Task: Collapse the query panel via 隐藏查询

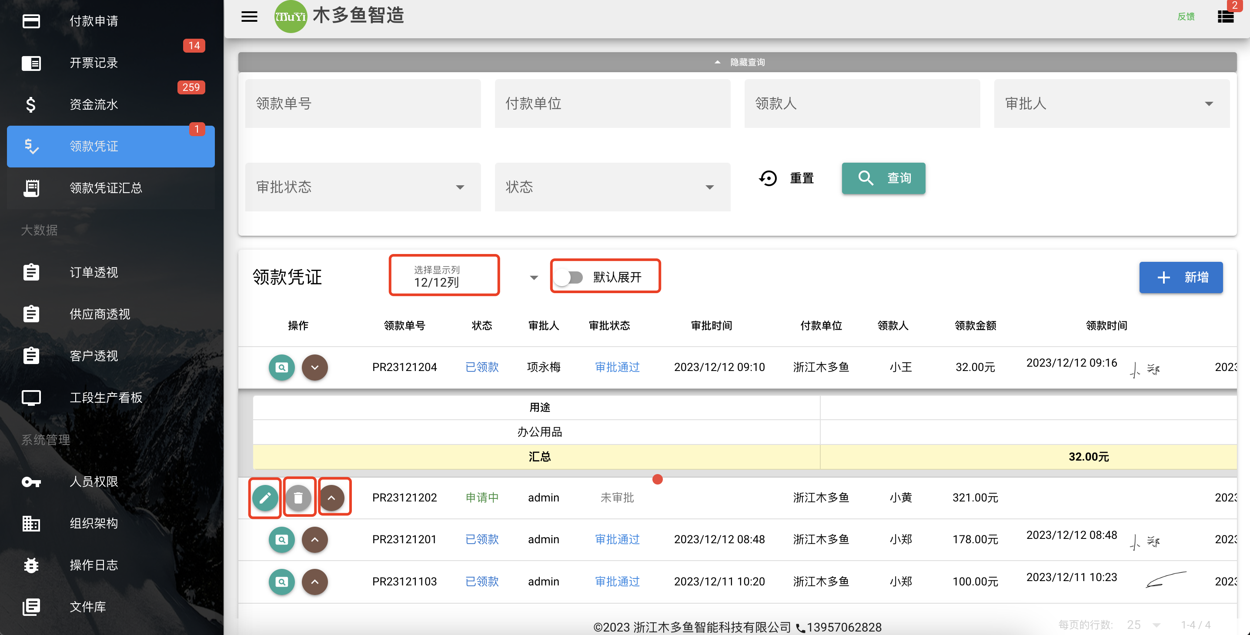Action: tap(738, 62)
